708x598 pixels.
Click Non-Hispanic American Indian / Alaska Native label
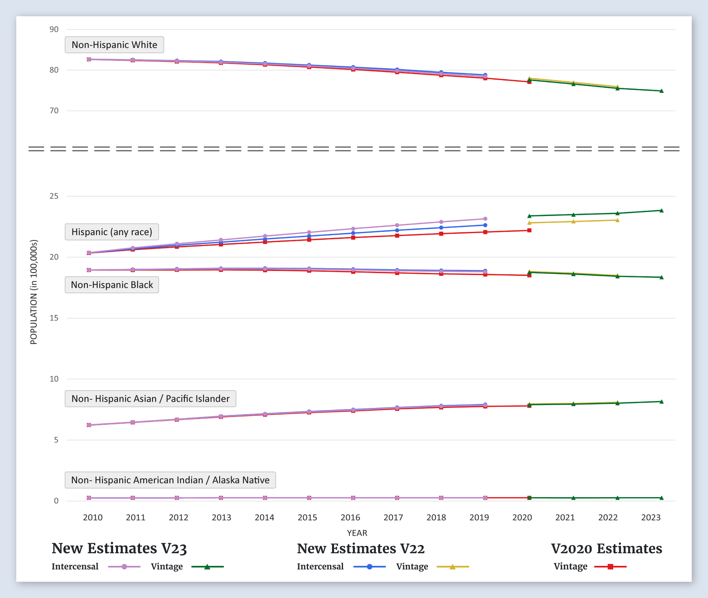point(170,480)
